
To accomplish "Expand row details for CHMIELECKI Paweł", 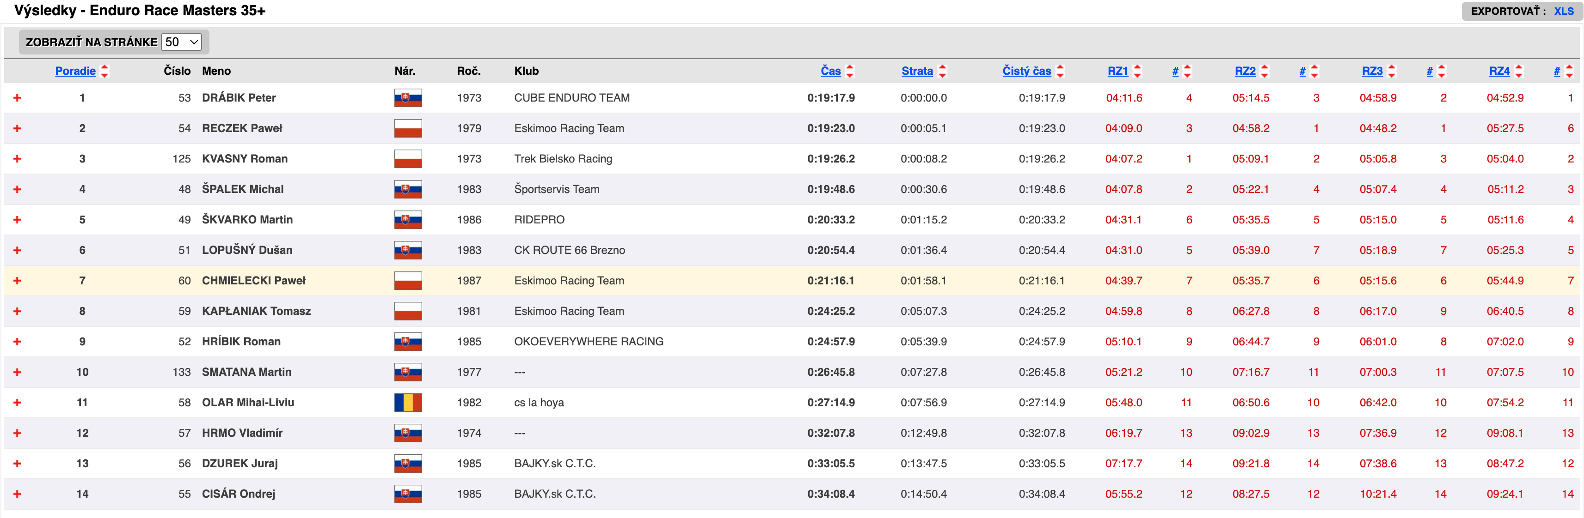I will (x=17, y=281).
